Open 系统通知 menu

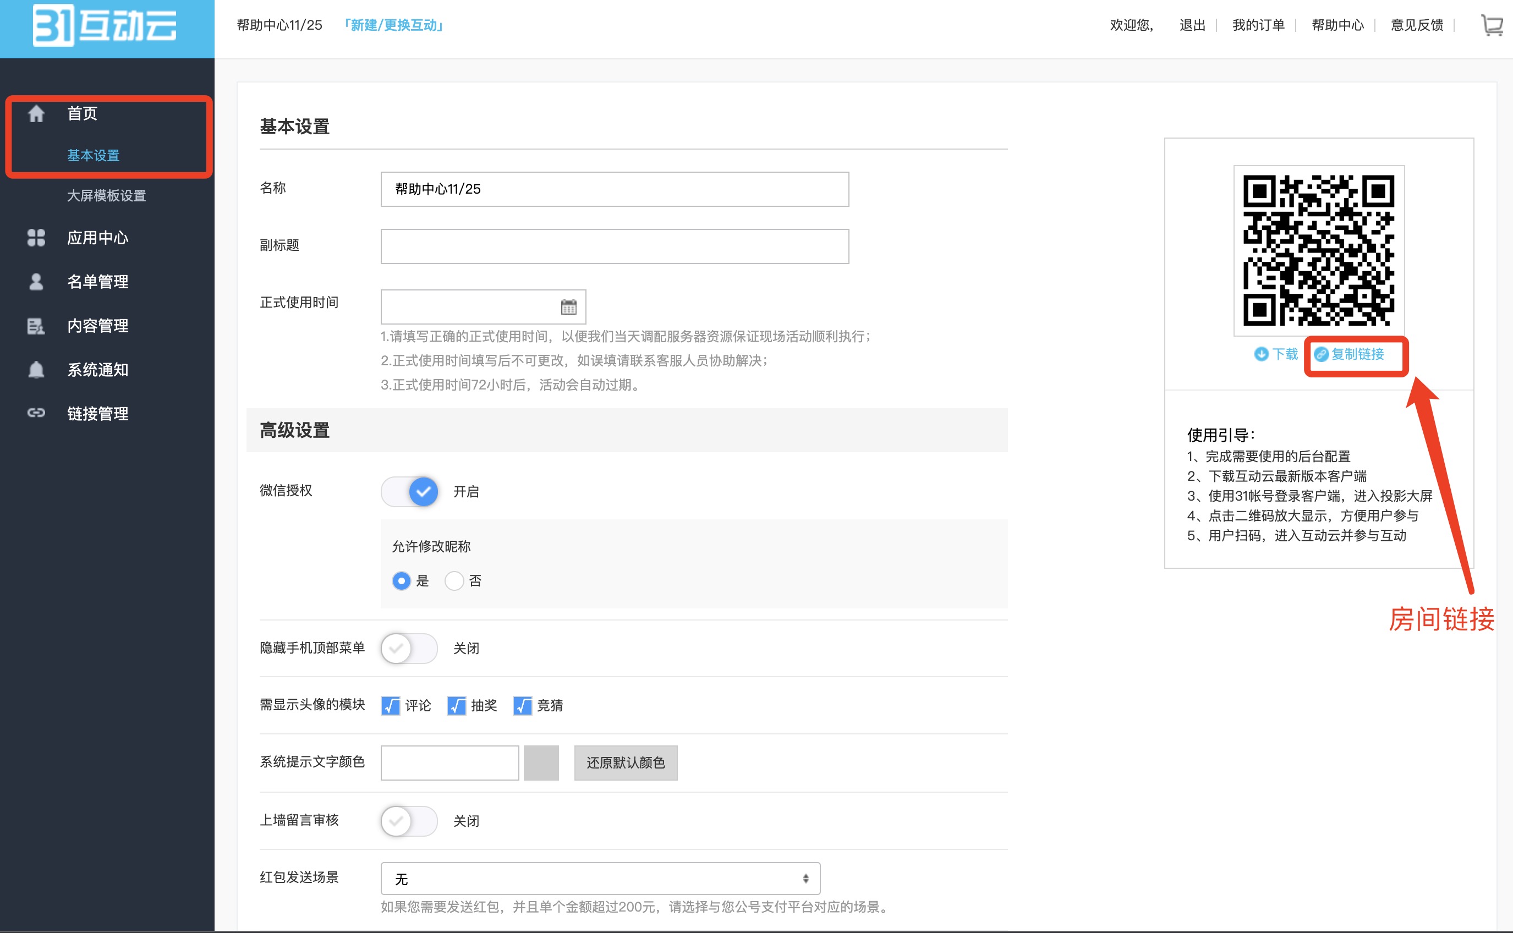(x=97, y=370)
